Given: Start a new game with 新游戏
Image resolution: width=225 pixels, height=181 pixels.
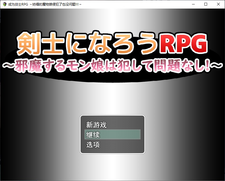Looking at the screenshot, I should 112,125.
